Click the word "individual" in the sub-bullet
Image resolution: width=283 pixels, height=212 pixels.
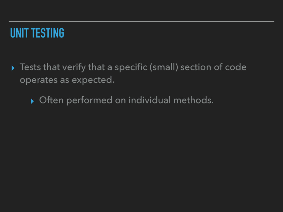[150, 100]
